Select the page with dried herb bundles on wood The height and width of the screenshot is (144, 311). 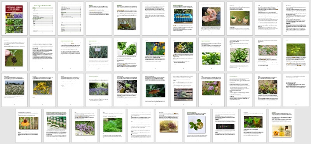183,90
